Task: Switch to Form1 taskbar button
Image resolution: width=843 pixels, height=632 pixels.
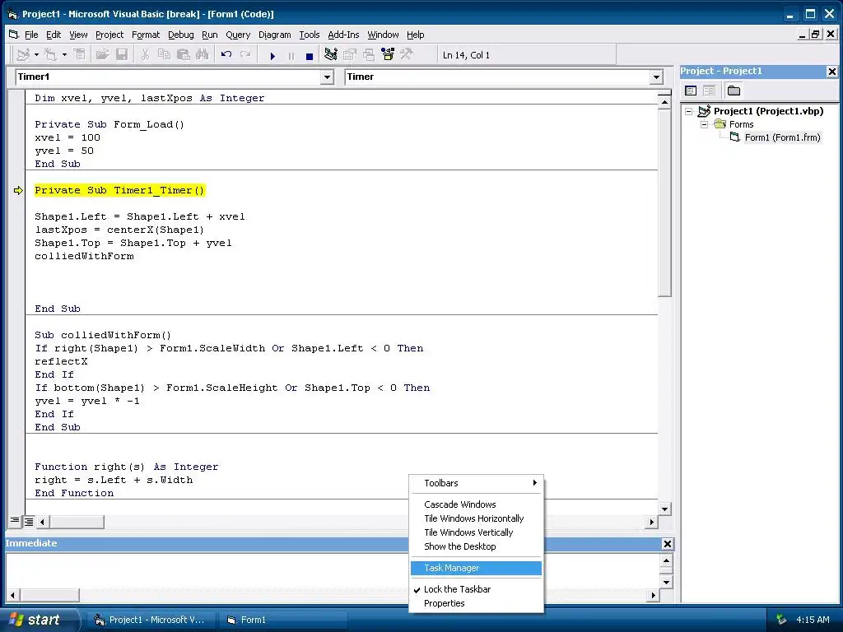Action: coord(282,620)
